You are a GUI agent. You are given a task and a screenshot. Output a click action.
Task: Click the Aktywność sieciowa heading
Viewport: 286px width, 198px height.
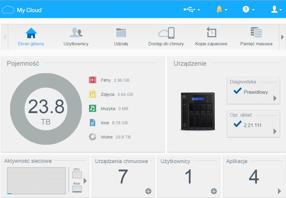click(28, 161)
